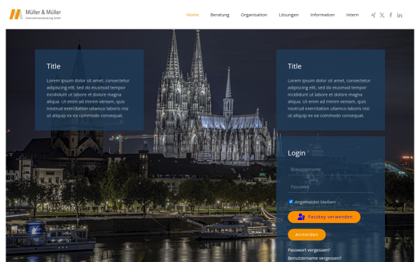The image size is (420, 262).
Task: Open the LinkedIn social icon
Action: [x=400, y=15]
